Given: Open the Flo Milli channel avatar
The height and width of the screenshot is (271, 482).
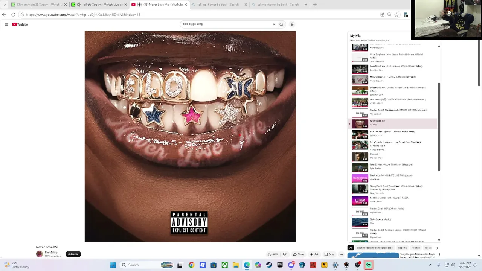Looking at the screenshot, I should point(39,254).
